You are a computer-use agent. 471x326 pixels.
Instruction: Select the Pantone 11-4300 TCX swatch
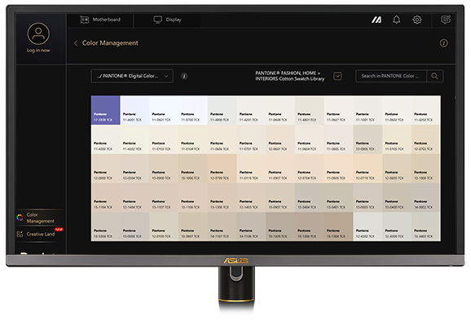[x=105, y=139]
